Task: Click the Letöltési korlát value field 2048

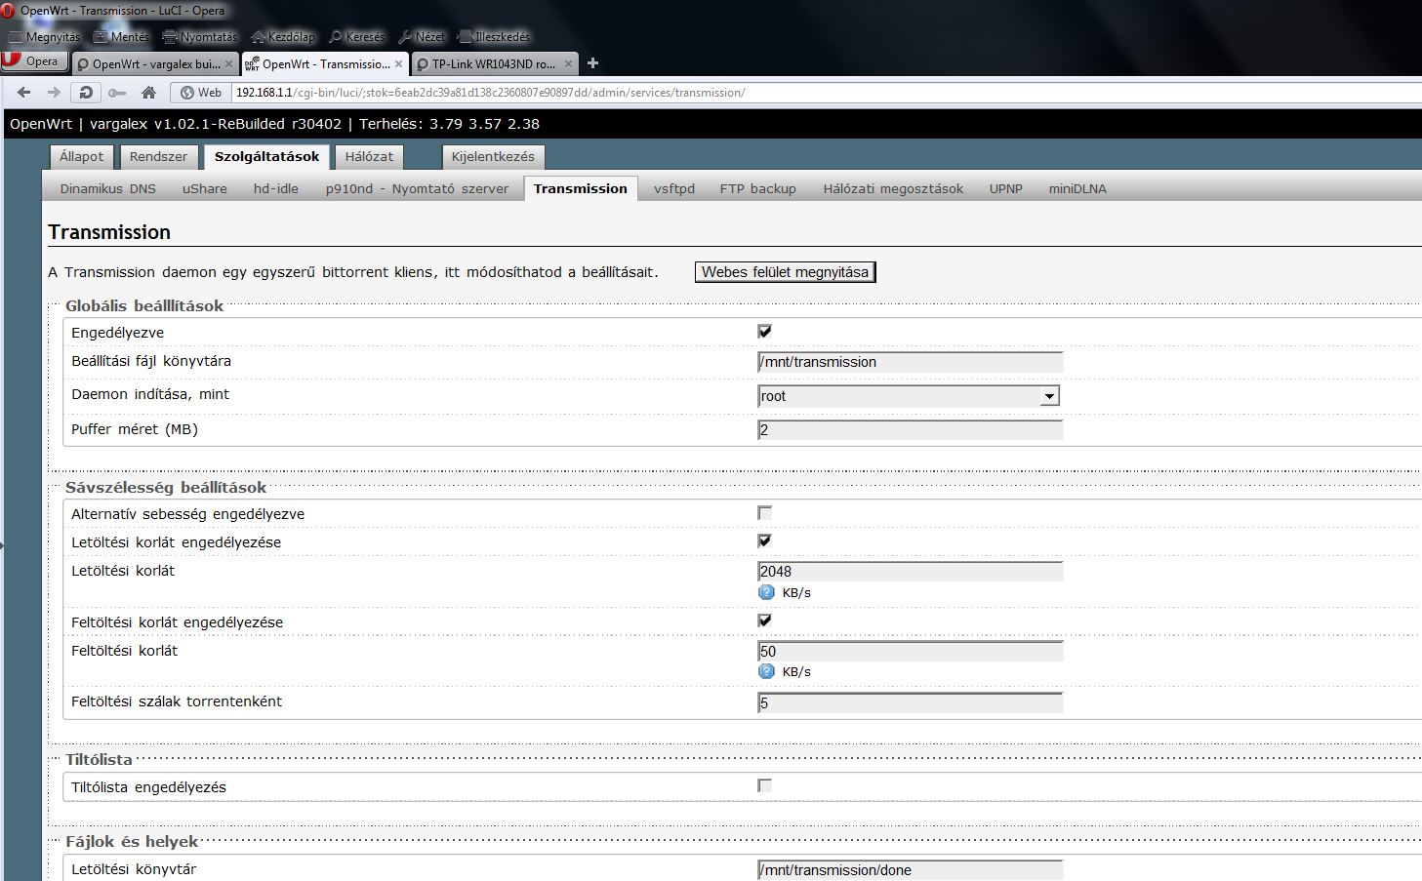Action: coord(910,572)
